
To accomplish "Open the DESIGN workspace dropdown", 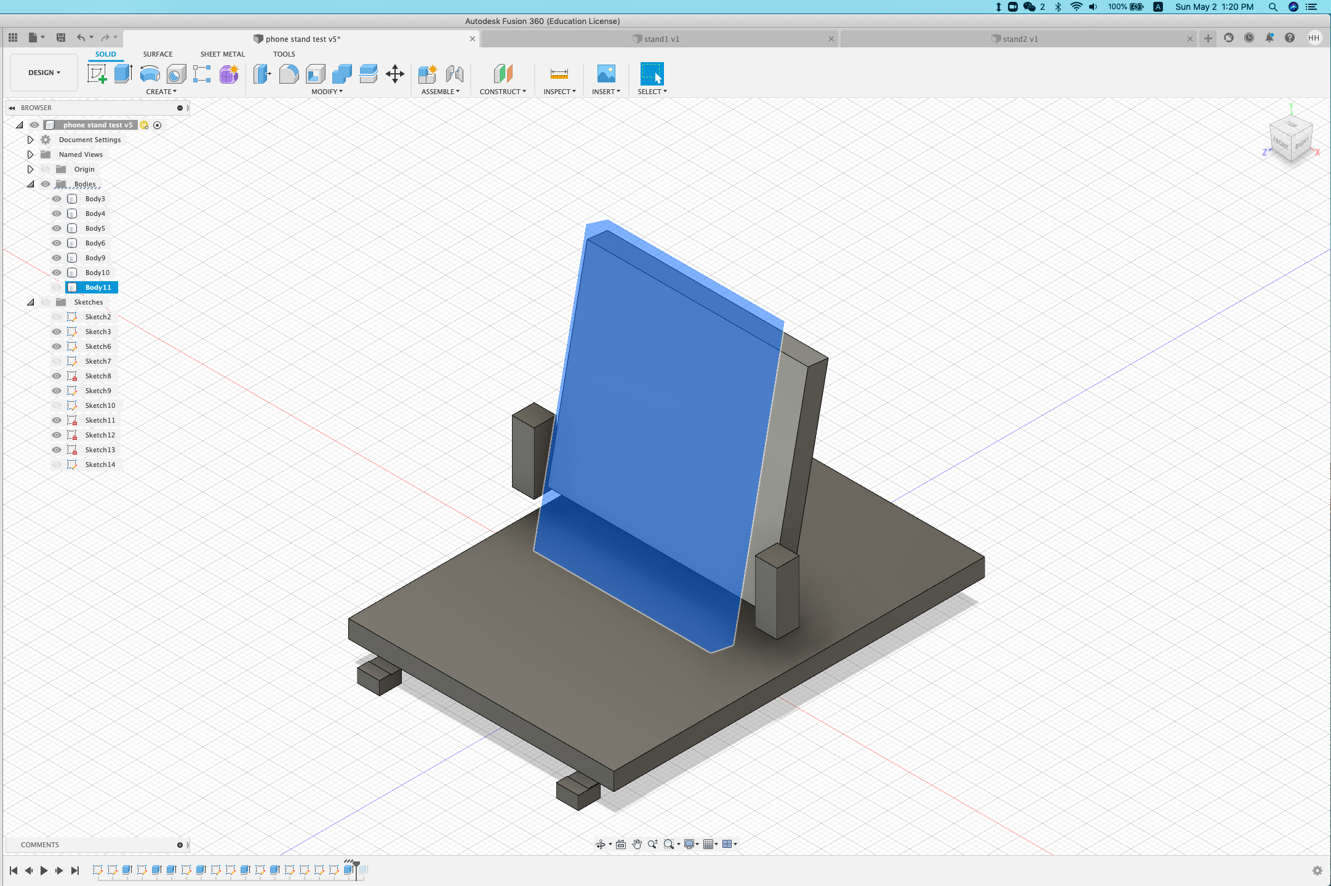I will click(43, 72).
